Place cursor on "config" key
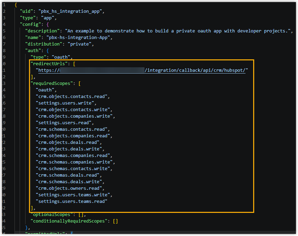The image size is (298, 236). coord(30,24)
